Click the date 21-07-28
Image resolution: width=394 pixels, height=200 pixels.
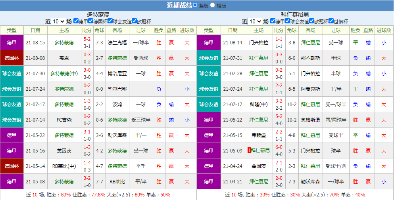point(233,74)
